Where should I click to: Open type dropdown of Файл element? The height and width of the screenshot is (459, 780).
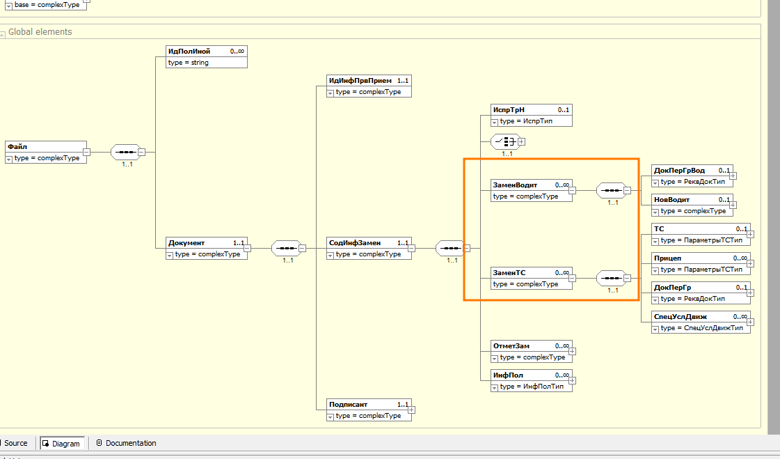(x=9, y=160)
